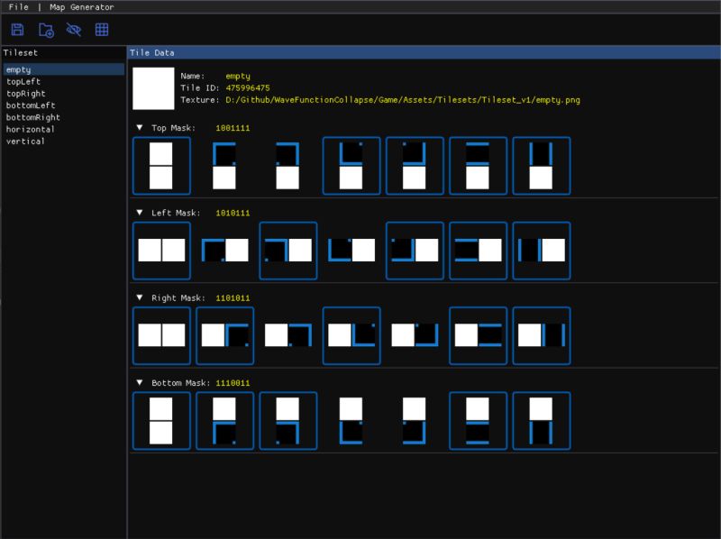Click Top Mask value 1001111
The width and height of the screenshot is (721, 539).
click(233, 128)
